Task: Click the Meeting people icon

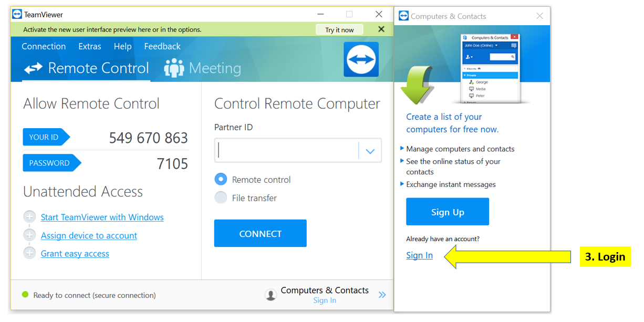Action: pos(174,68)
